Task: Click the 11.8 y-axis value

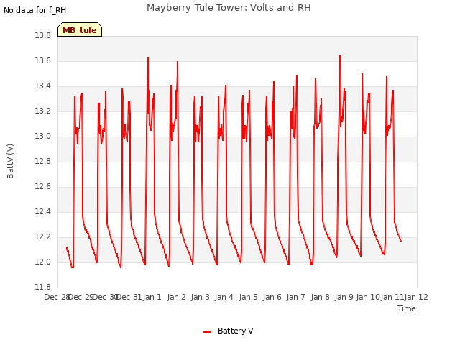Action: 43,287
